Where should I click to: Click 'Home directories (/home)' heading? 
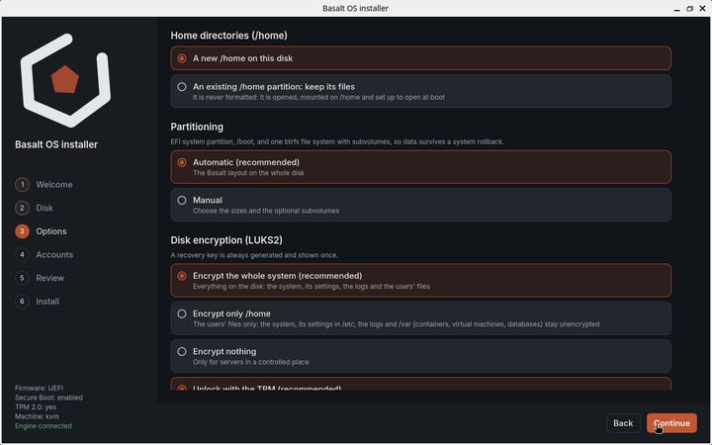tap(228, 36)
